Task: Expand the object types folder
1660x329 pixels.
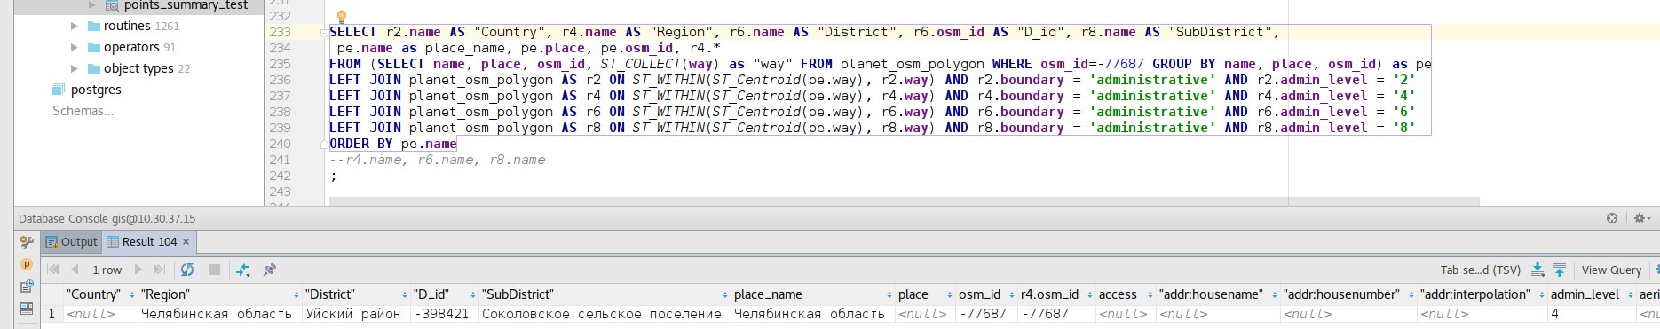Action: pyautogui.click(x=75, y=68)
